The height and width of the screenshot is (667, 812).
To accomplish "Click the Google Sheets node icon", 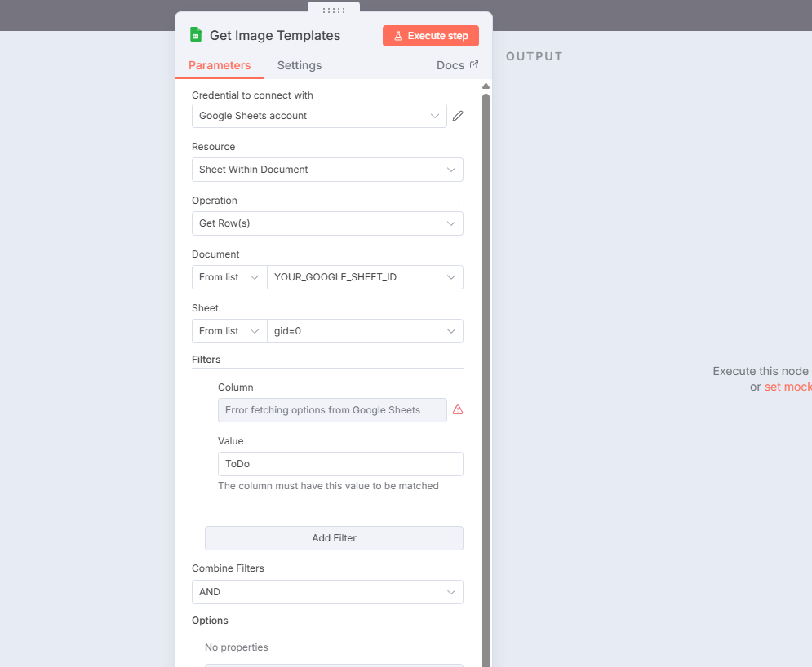I will (x=196, y=35).
